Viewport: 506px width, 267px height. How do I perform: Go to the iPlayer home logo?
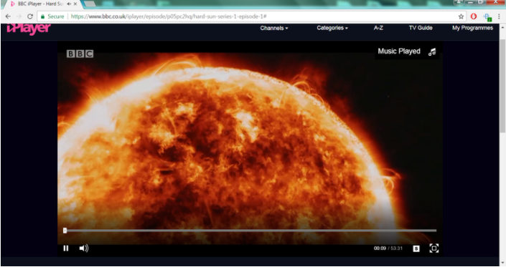pyautogui.click(x=29, y=29)
